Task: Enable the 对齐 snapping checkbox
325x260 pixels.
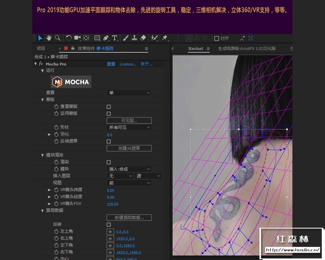Action: 216,38
